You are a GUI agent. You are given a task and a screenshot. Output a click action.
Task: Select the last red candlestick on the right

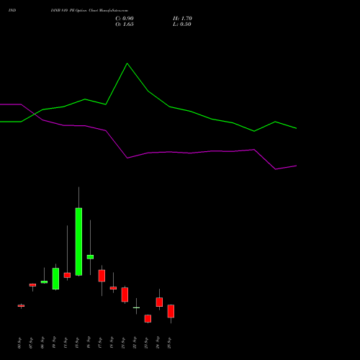171,311
